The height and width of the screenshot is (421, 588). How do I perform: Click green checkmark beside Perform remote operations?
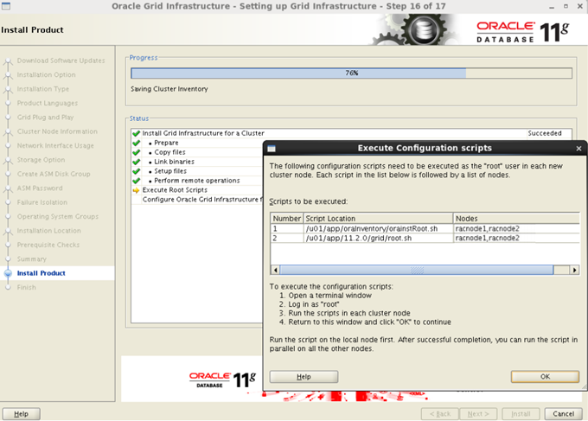[x=136, y=181]
